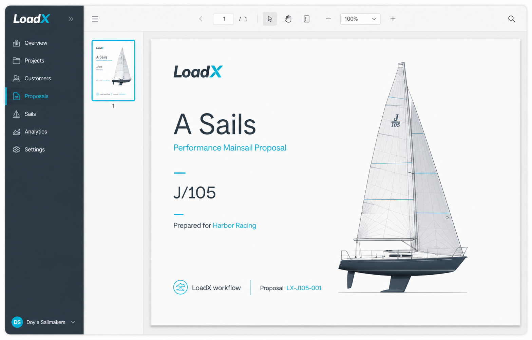The width and height of the screenshot is (532, 340).
Task: Go to Projects section
Action: coord(44,61)
